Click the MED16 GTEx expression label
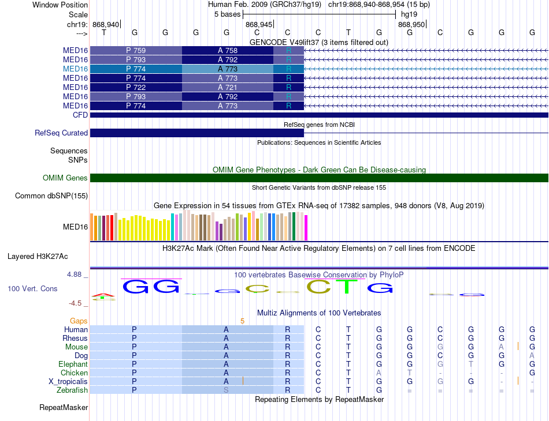The image size is (549, 421). click(75, 227)
